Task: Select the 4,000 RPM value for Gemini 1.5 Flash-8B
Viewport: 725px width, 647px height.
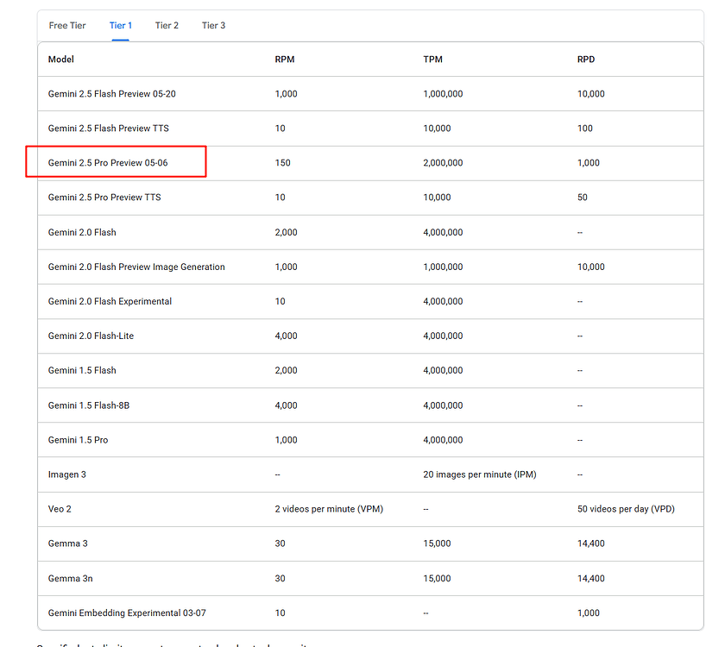Action: pyautogui.click(x=287, y=405)
